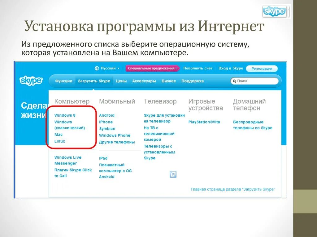
Task: Open the Специальные предложения link
Action: (152, 68)
